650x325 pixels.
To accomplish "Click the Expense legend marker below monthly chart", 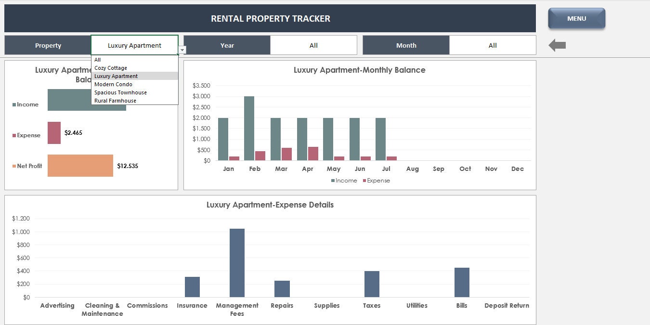I will 365,181.
